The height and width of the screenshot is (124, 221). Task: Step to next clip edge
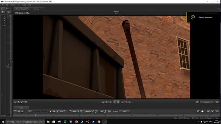coord(126,102)
